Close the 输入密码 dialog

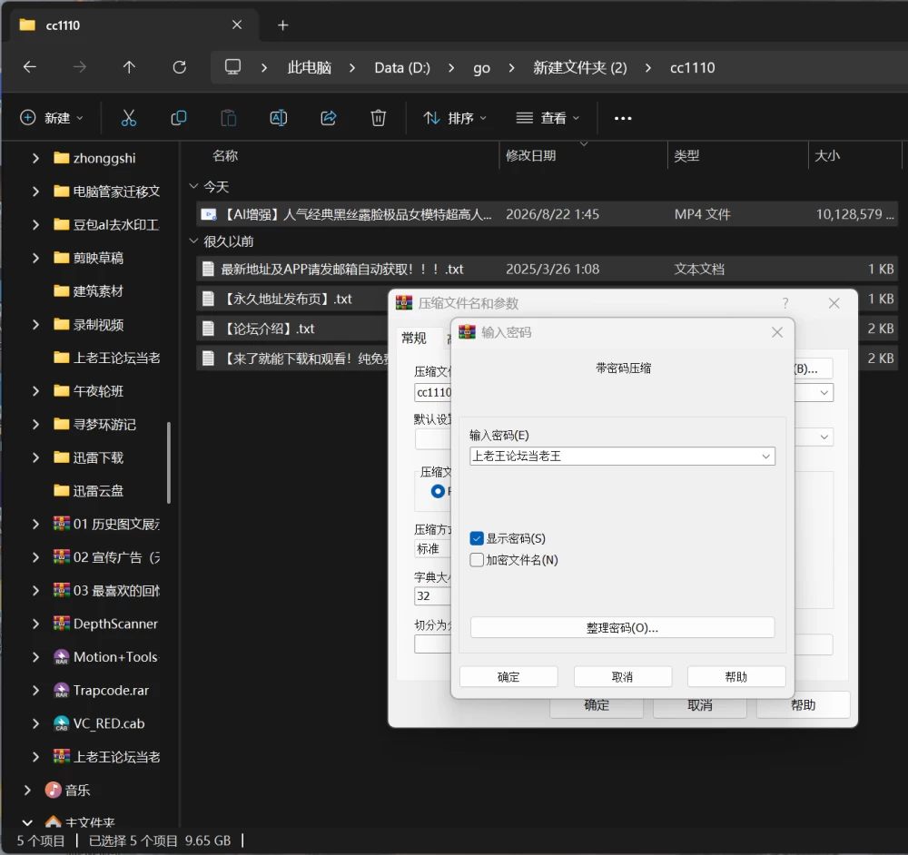pos(777,332)
